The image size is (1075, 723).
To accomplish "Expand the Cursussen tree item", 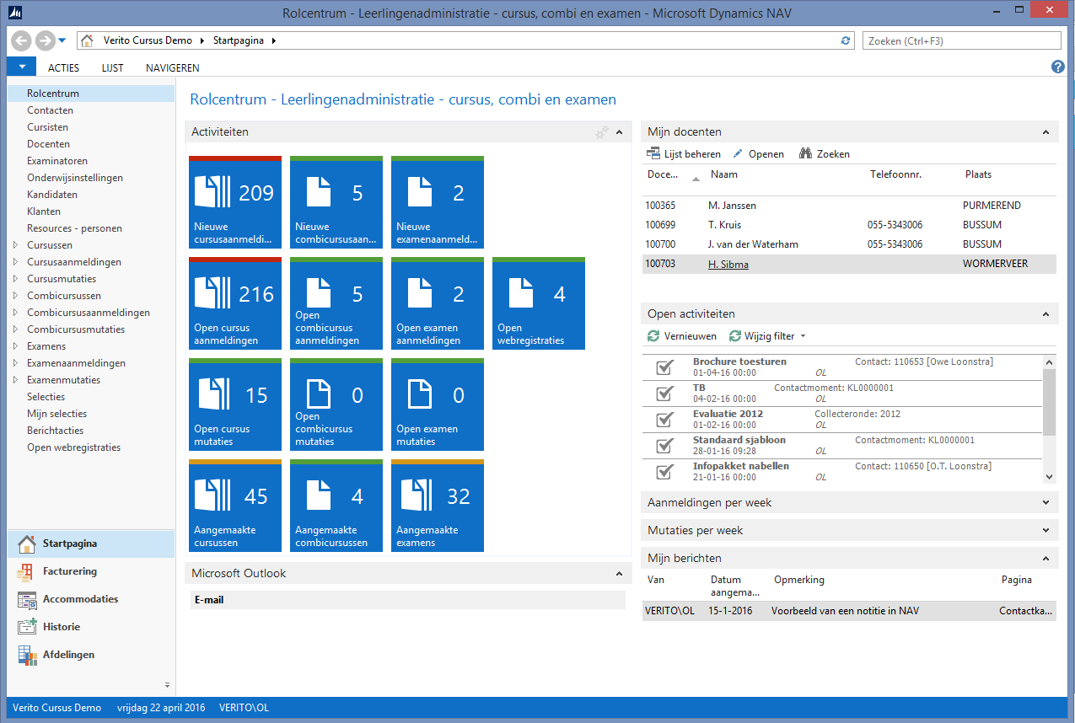I will point(15,245).
